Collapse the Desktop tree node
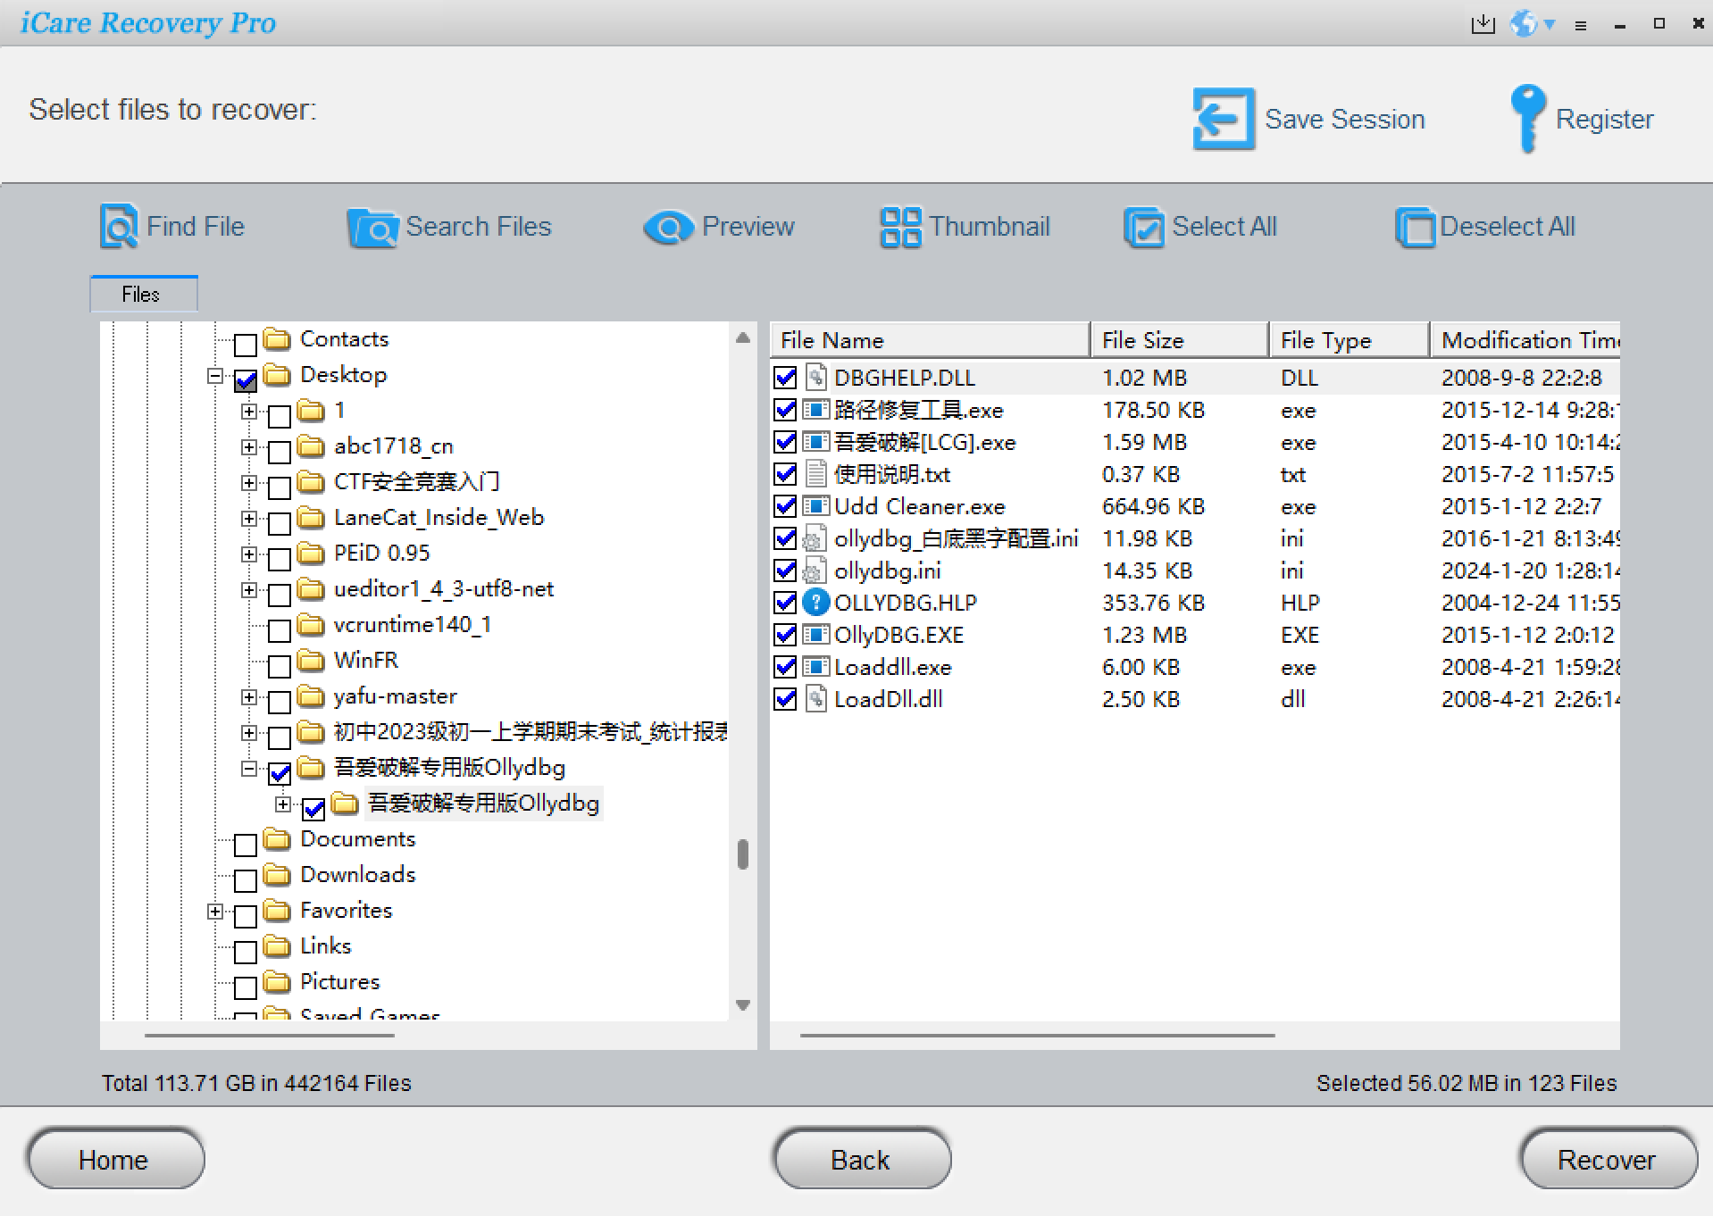 coord(214,375)
